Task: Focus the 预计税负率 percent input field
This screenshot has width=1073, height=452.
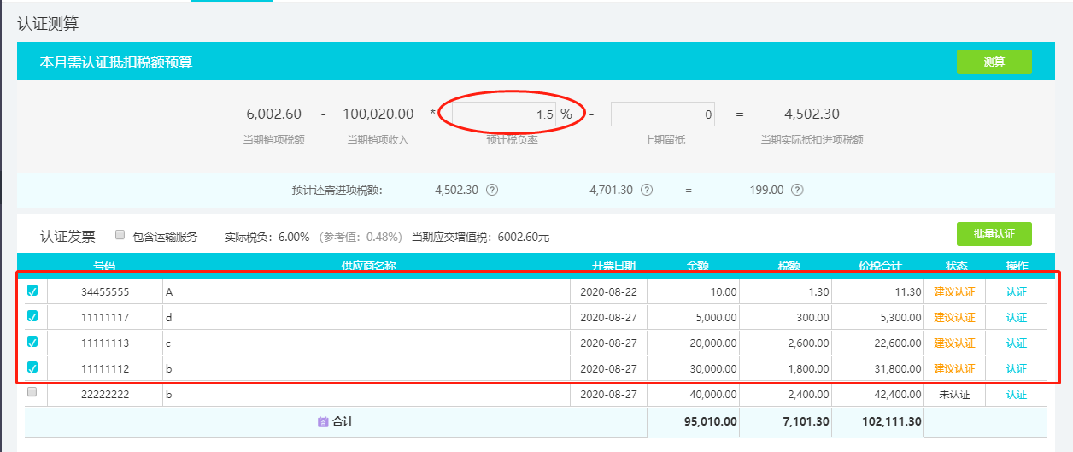Action: click(x=504, y=114)
